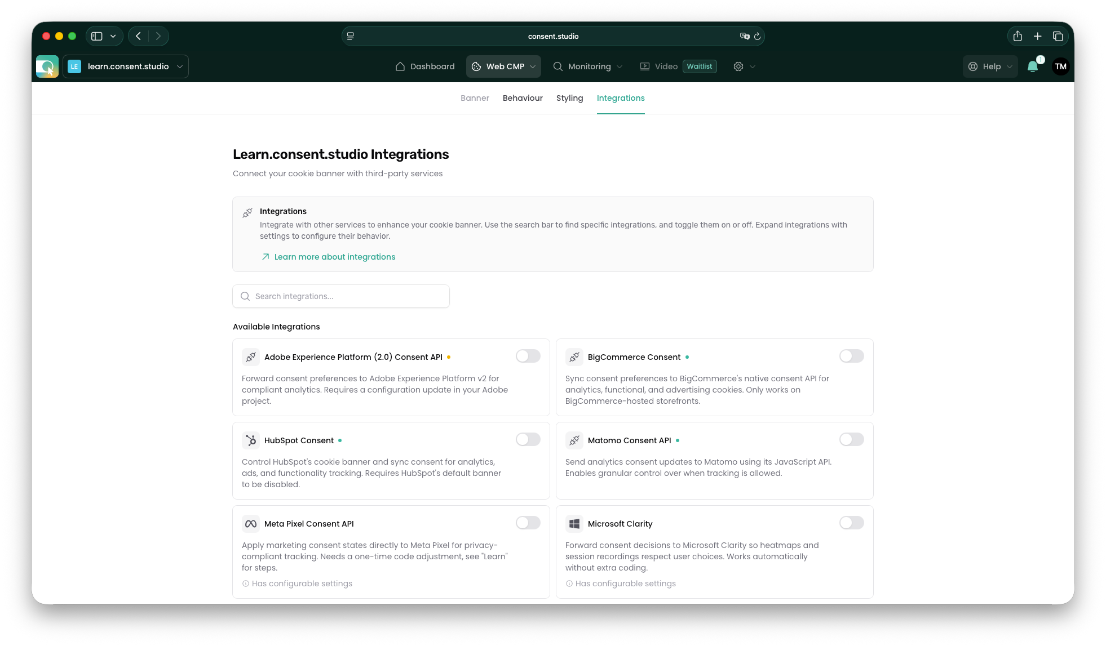
Task: Expand the Safari sidebar options chevron
Action: (113, 36)
